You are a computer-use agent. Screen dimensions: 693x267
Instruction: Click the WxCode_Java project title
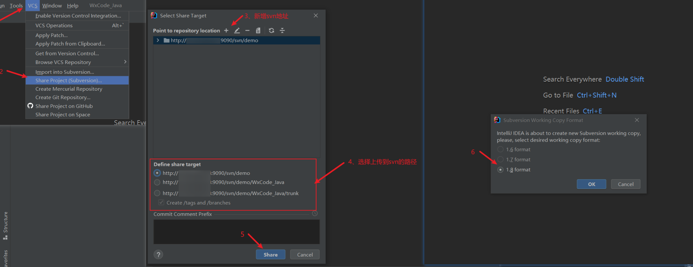[106, 5]
